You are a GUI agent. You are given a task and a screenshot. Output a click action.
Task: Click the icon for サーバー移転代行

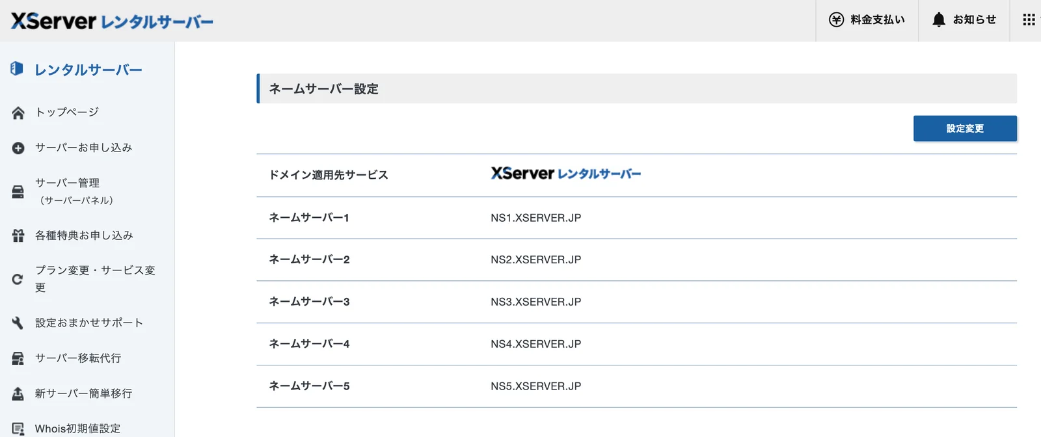[x=18, y=358]
